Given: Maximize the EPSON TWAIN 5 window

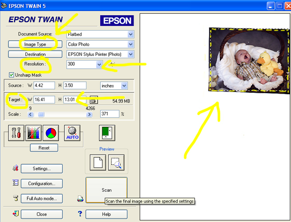Looking at the screenshot, I should tap(279, 6).
